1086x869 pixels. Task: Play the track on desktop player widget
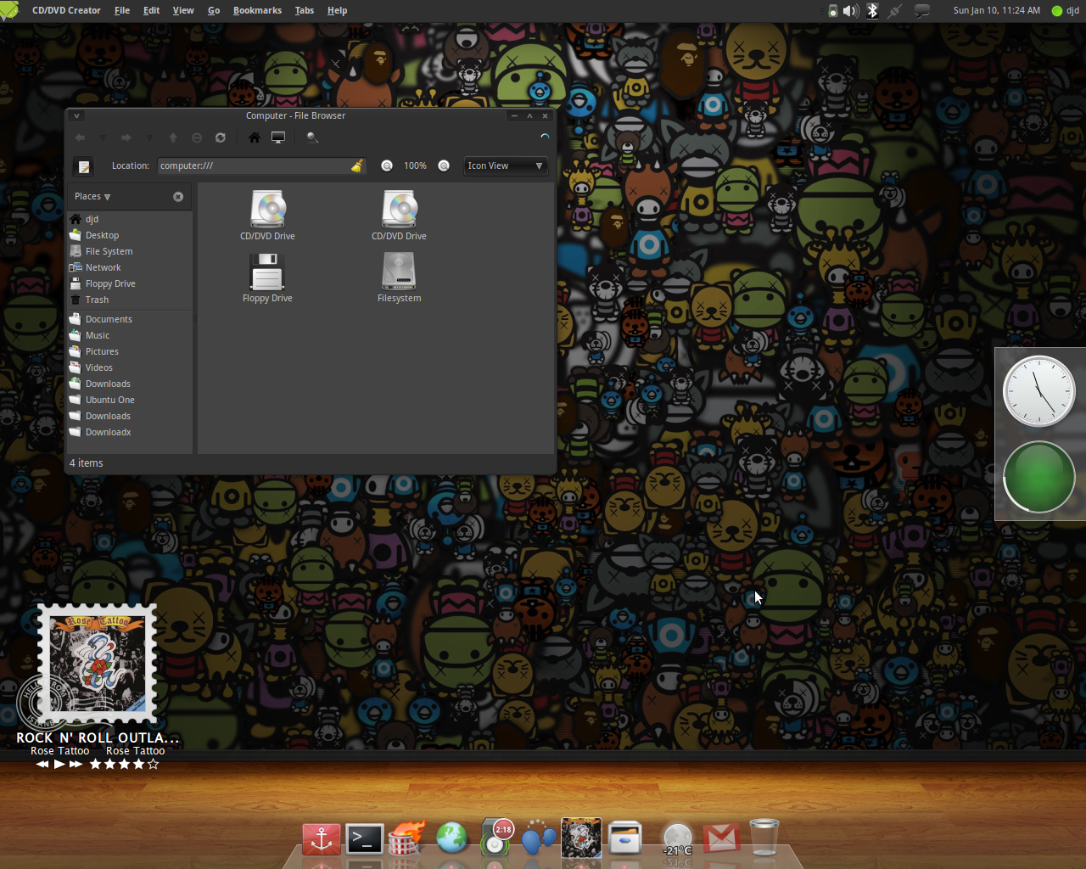point(59,764)
